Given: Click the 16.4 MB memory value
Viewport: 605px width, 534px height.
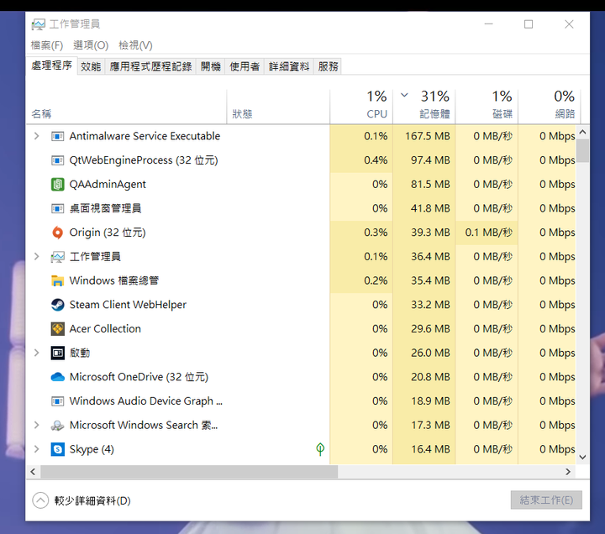Looking at the screenshot, I should (430, 449).
